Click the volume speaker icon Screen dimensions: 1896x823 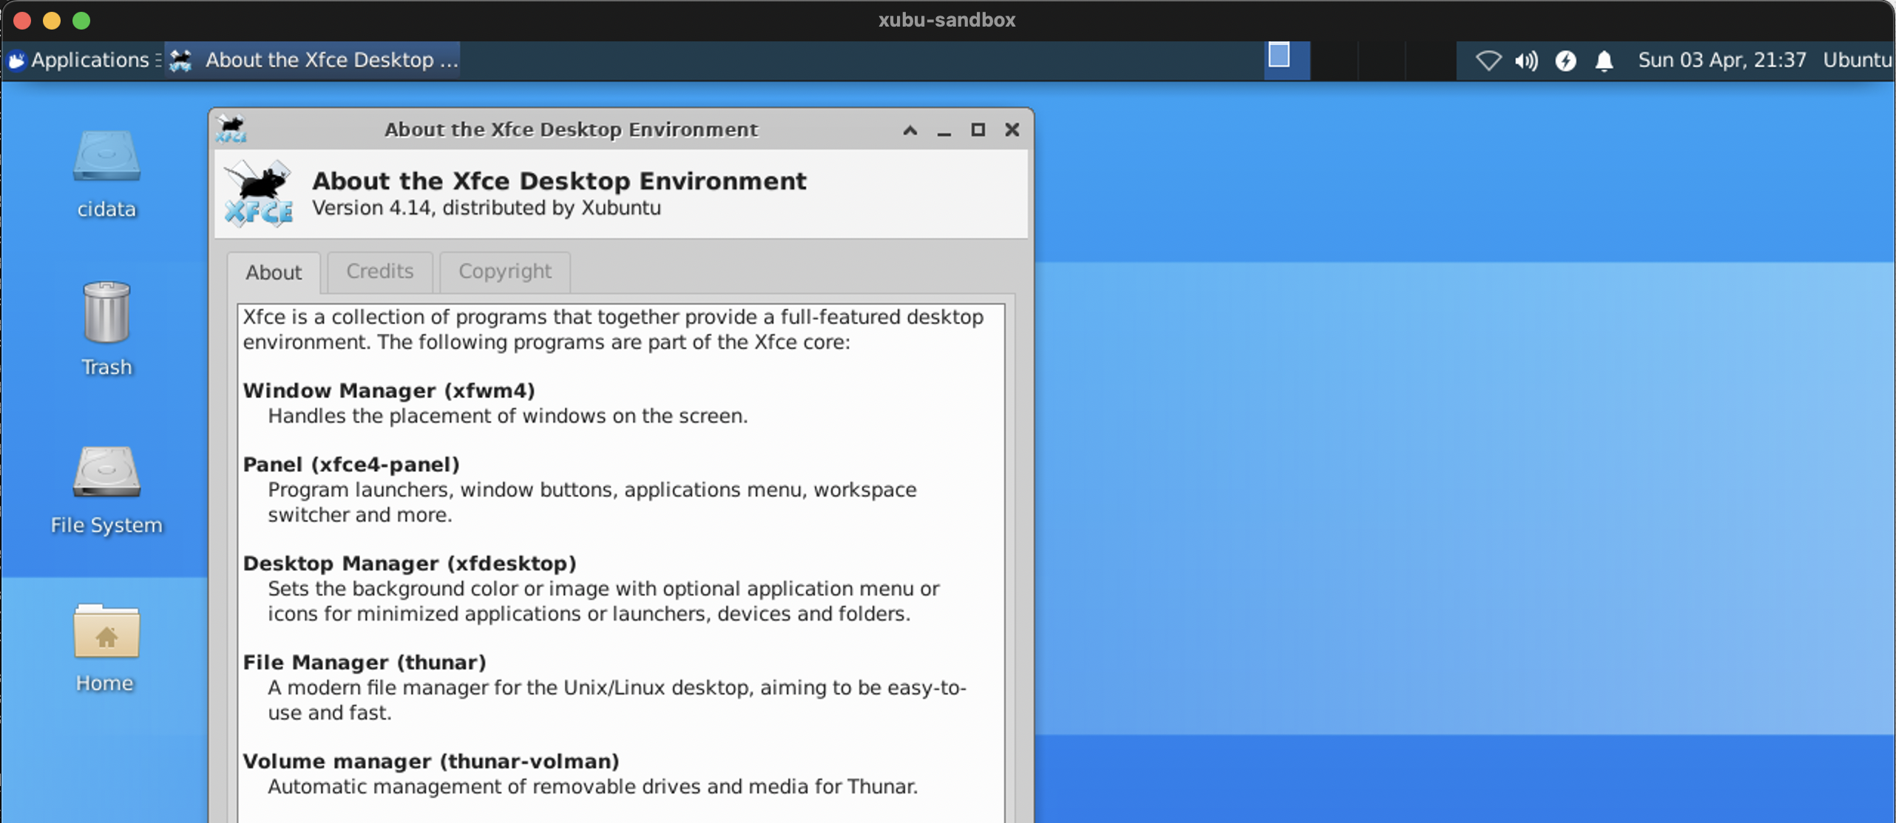[x=1526, y=61]
